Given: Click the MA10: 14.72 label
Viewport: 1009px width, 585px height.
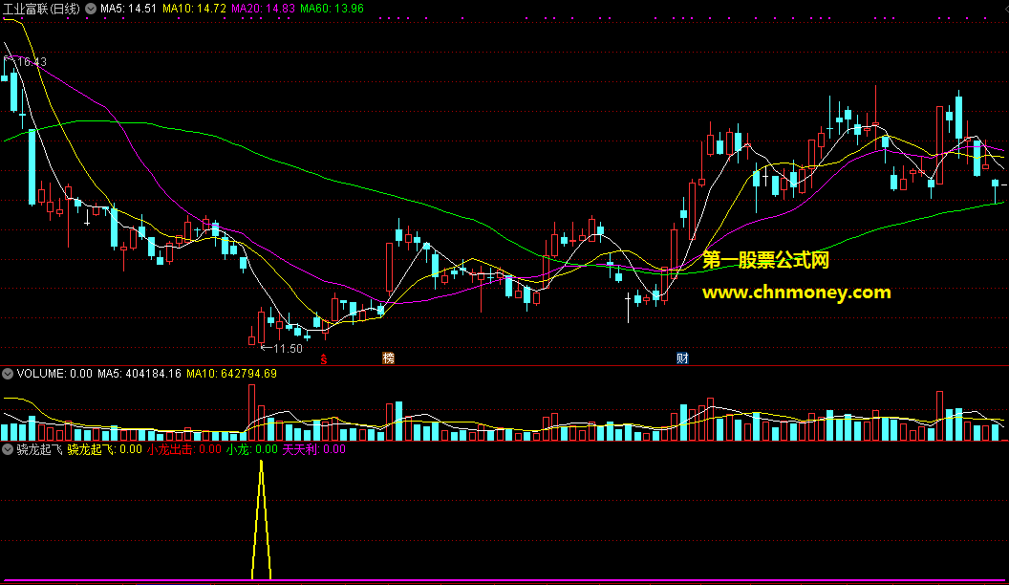Looking at the screenshot, I should tap(194, 9).
